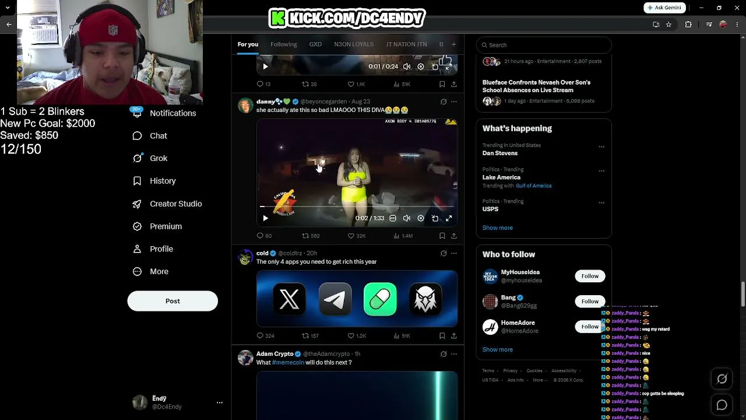
Task: Open the JT NATION JTN tab
Action: (x=407, y=44)
